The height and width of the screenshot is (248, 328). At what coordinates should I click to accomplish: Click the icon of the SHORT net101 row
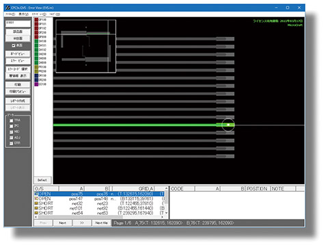tap(36, 208)
